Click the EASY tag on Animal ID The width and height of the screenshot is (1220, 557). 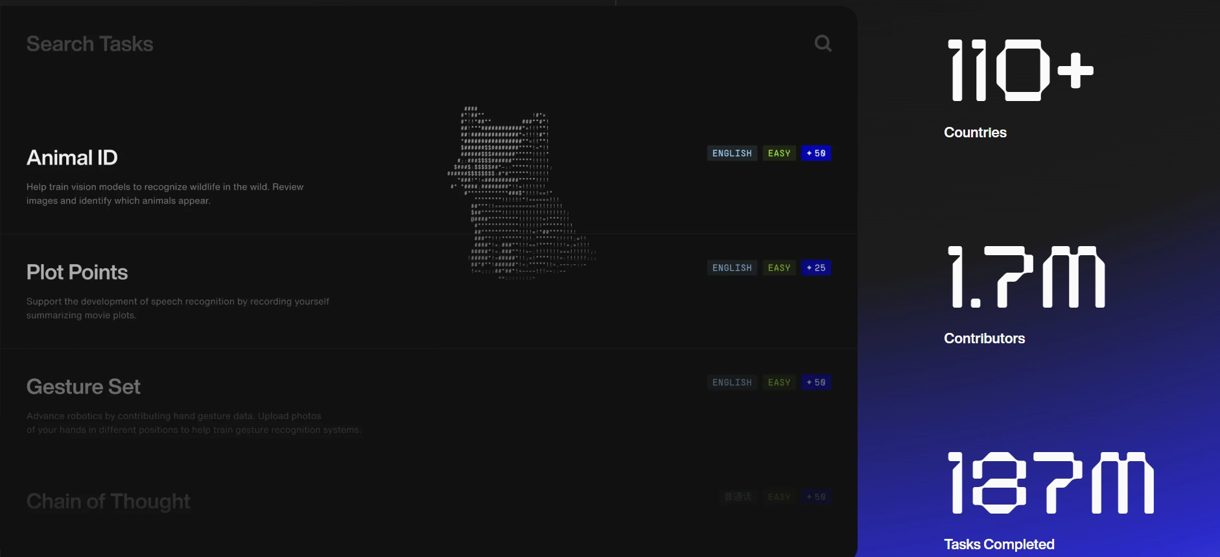(779, 153)
